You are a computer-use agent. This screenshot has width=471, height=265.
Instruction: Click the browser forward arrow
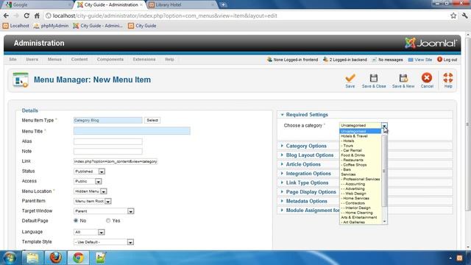[x=16, y=15]
